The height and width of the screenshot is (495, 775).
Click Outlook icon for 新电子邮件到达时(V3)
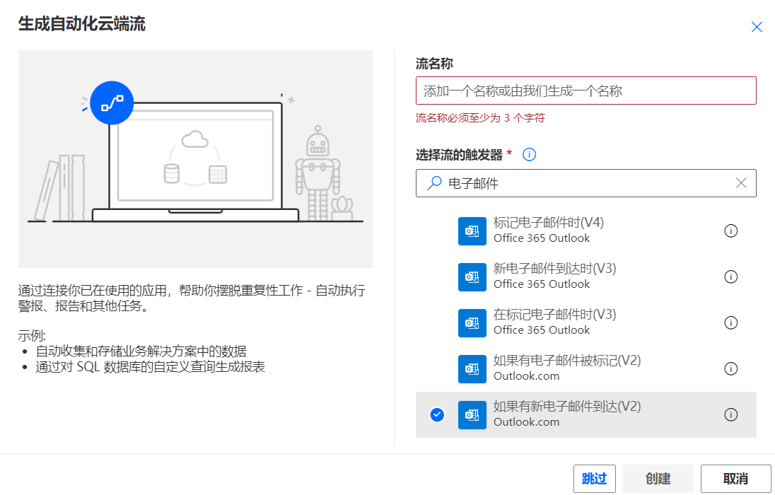click(472, 277)
